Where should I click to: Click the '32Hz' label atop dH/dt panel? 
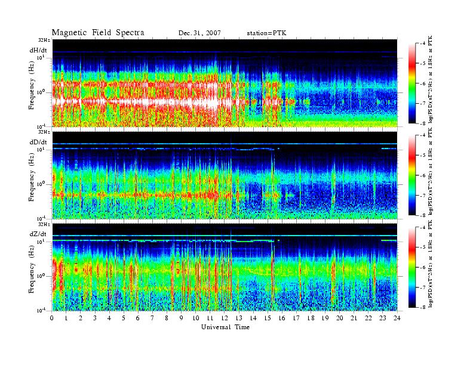44,40
